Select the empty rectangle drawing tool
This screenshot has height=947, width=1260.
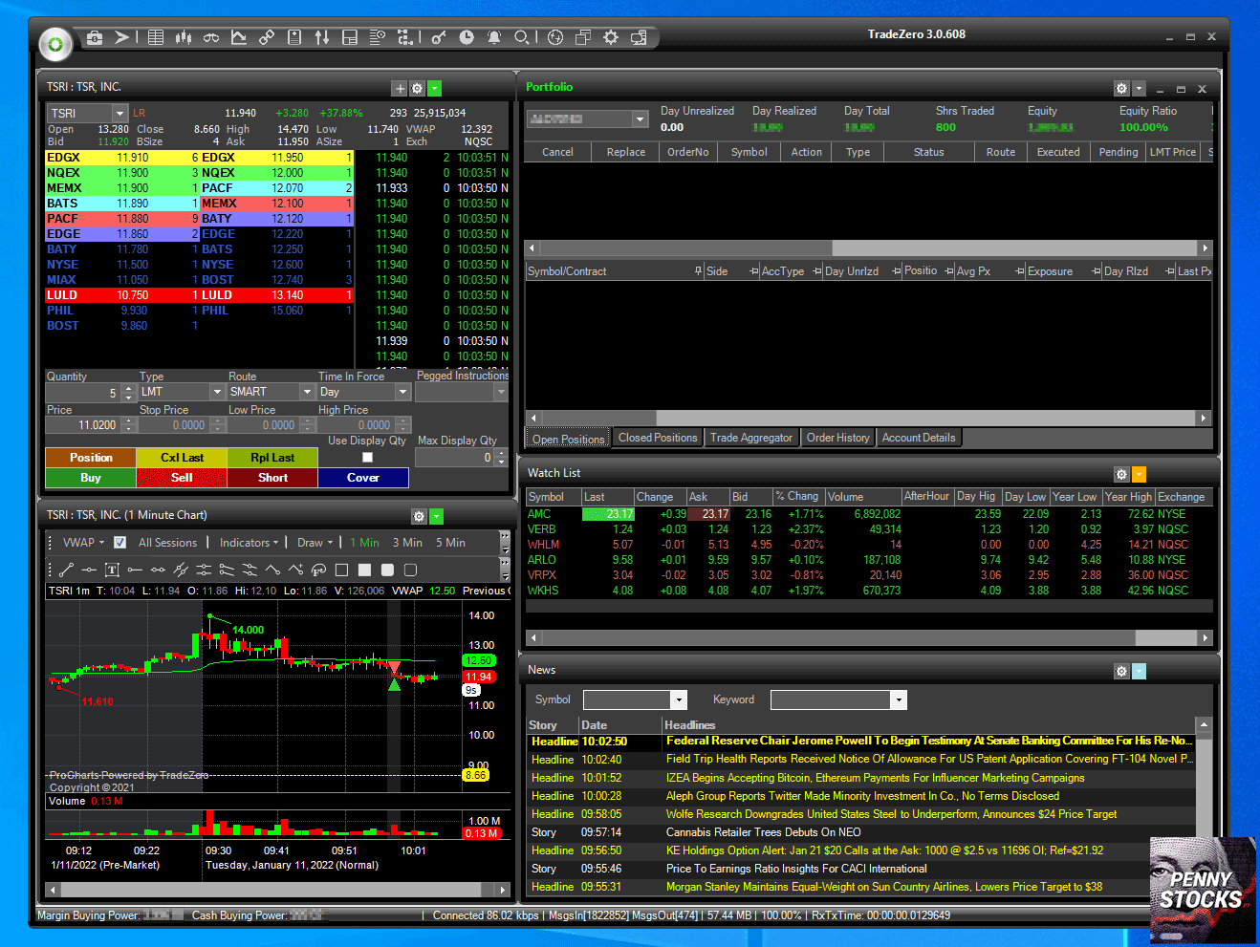click(341, 570)
